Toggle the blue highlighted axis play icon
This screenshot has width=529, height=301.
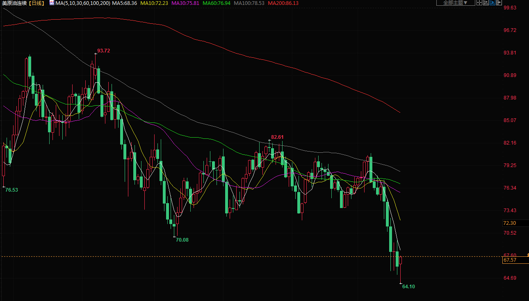pos(493,2)
